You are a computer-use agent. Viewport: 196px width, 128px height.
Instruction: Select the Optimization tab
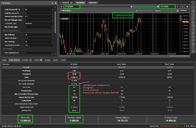[93, 3]
